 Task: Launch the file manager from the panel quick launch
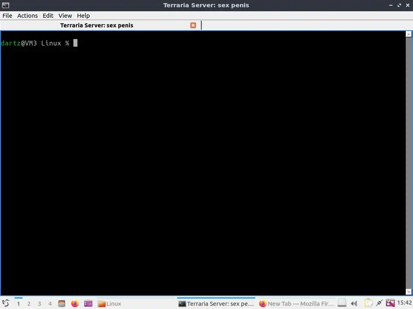(x=62, y=303)
